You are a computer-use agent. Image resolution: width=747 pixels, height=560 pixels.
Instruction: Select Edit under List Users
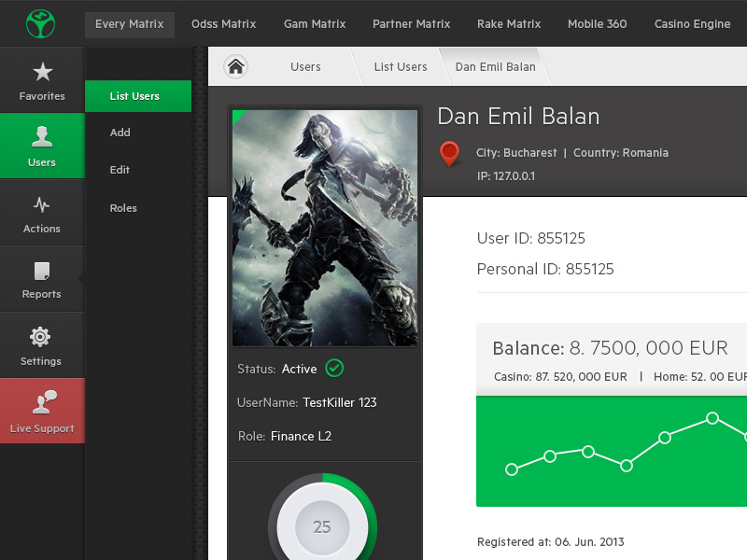(120, 170)
